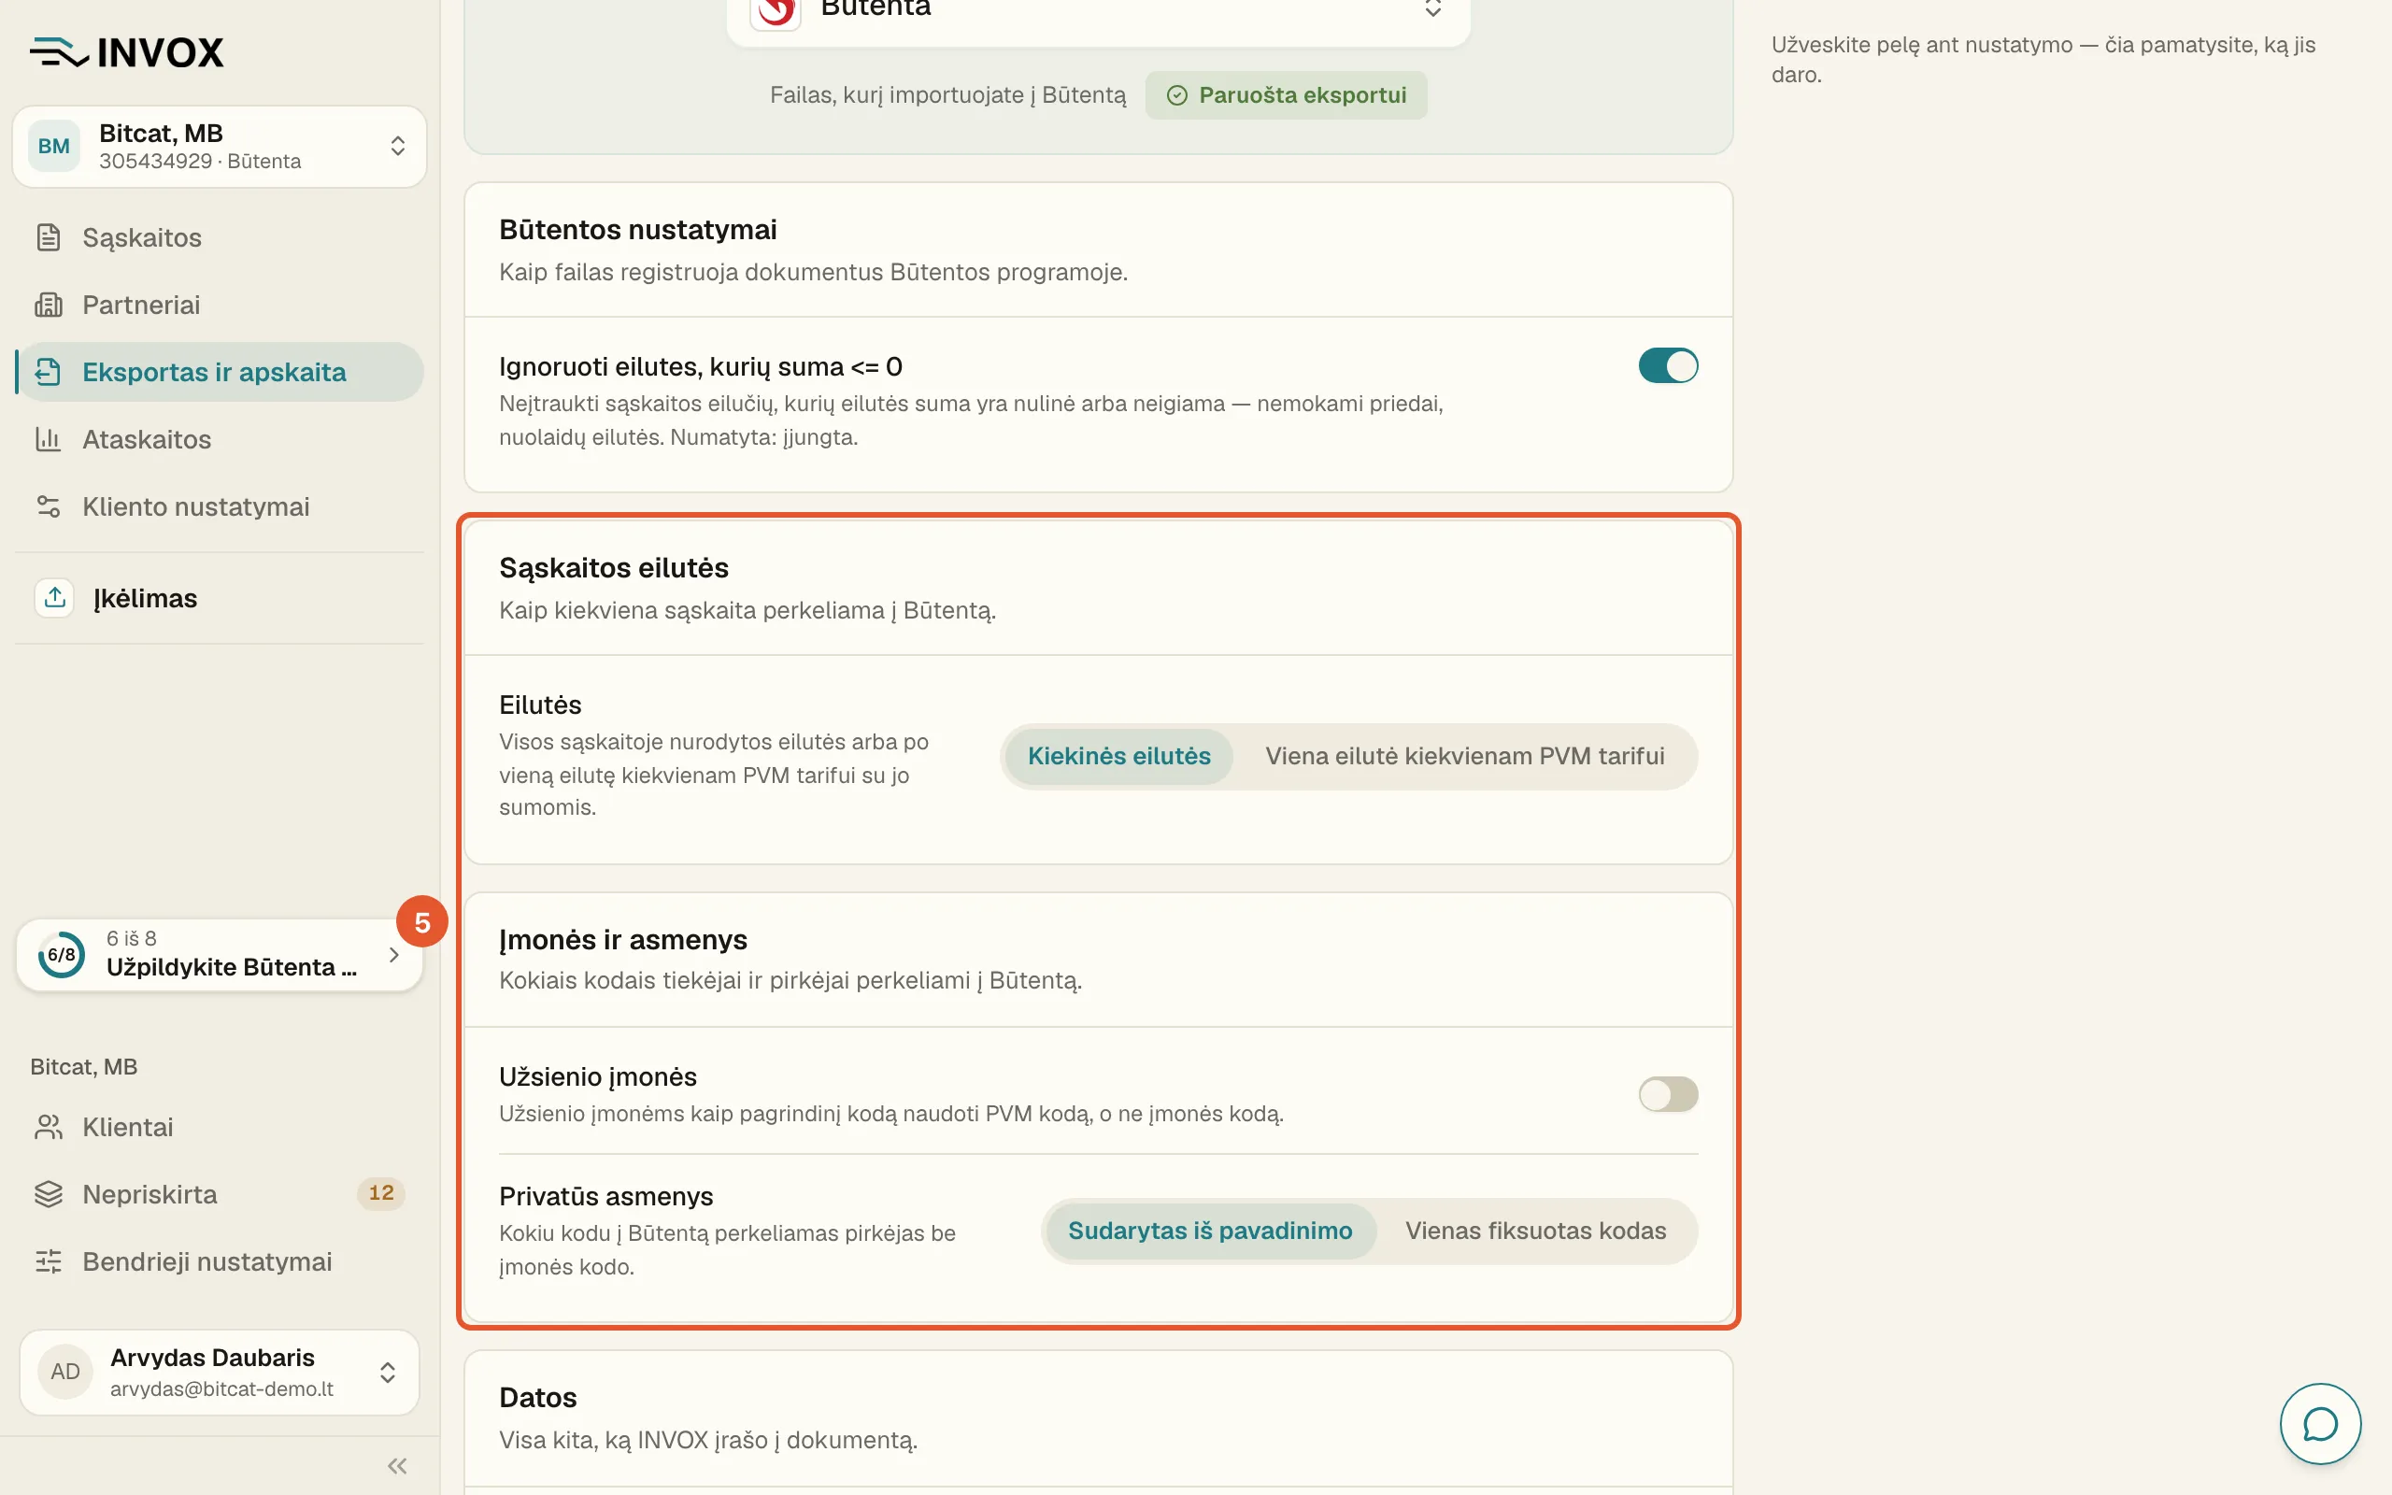Select Kiekinės eilutės option
Screen dimensions: 2392x1495
point(1118,757)
